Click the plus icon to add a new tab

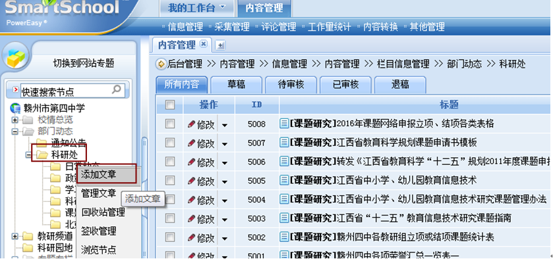coord(220,45)
